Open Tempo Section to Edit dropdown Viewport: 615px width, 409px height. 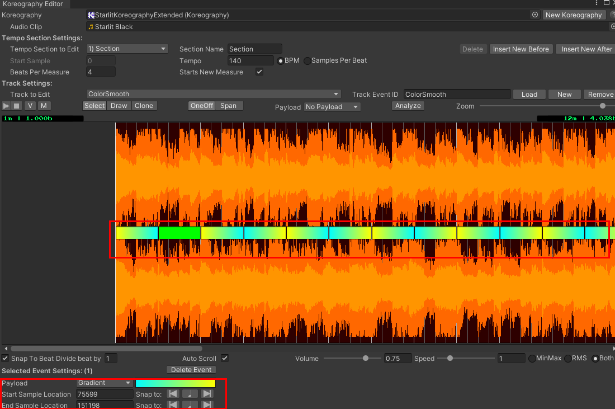[x=127, y=49]
